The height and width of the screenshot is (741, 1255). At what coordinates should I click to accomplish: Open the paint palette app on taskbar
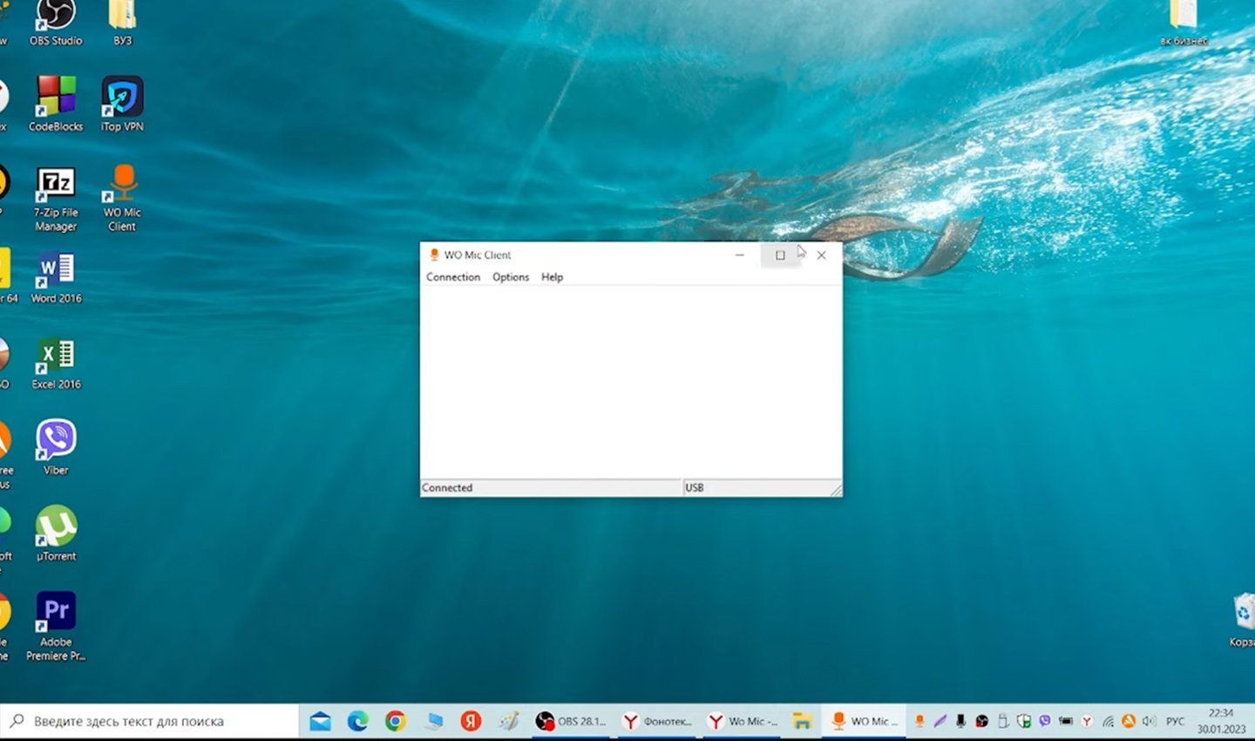point(509,721)
